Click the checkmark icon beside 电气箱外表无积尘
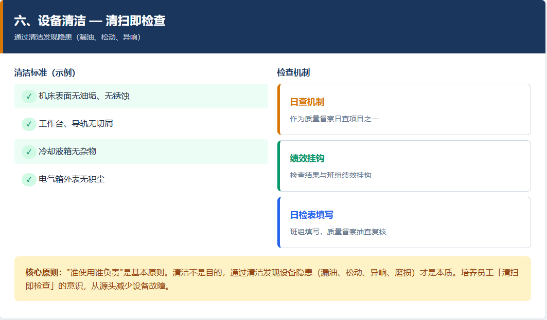This screenshot has height=320, width=547. (x=29, y=180)
